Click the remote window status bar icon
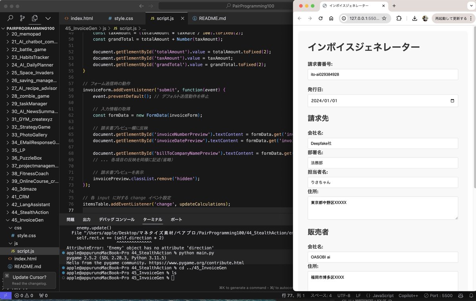 click(x=5, y=295)
